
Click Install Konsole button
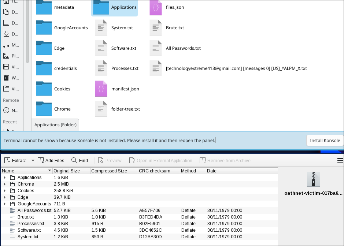click(x=325, y=141)
